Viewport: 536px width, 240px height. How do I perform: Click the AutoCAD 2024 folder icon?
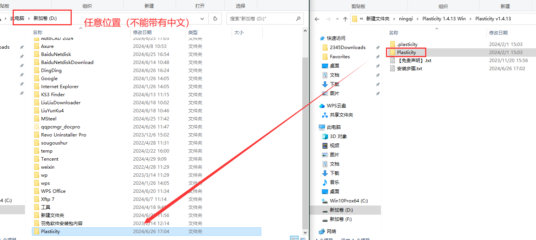pos(36,38)
